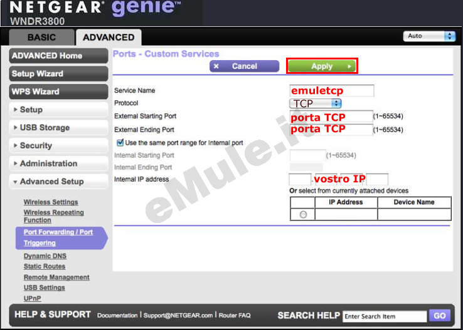Open the Protocol TCP dropdown
463x330 pixels.
(x=316, y=103)
